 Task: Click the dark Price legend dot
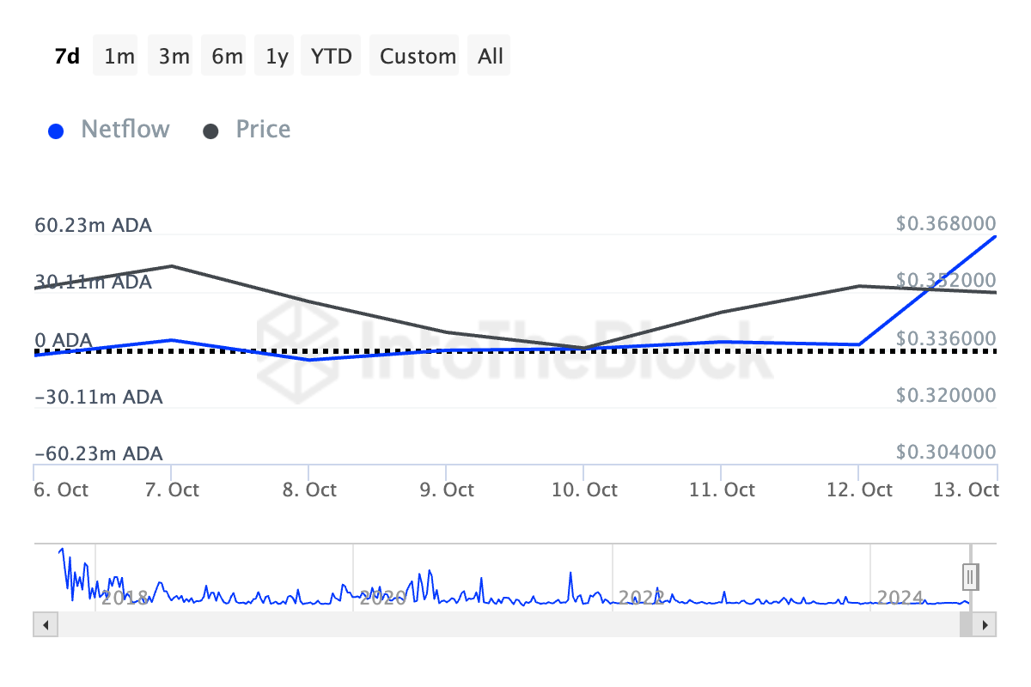210,131
